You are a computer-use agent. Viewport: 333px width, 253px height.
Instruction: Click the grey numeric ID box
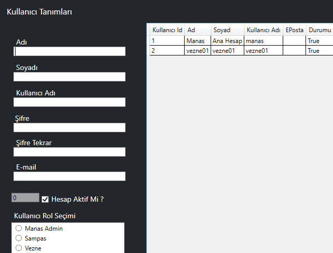point(25,198)
